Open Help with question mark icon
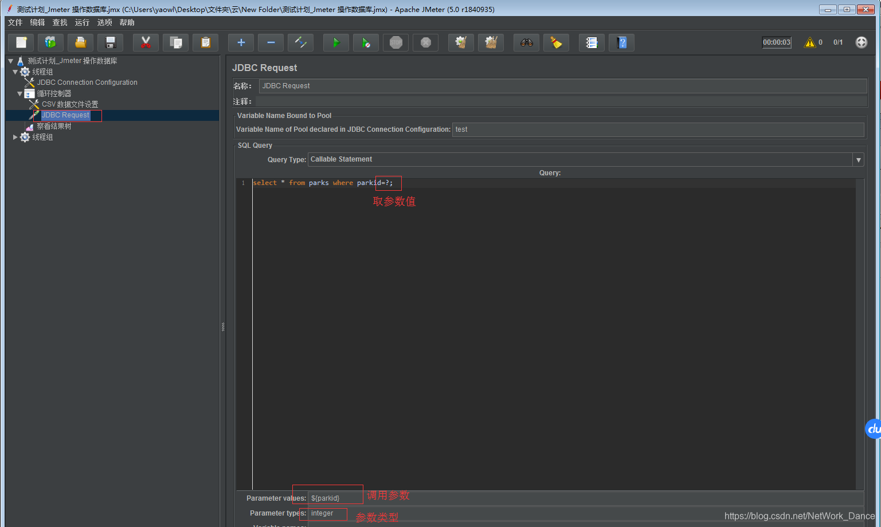The image size is (881, 527). [622, 42]
